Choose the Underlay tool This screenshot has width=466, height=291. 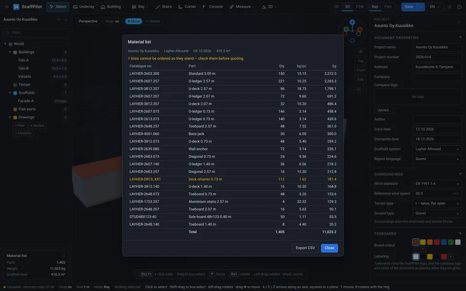tap(83, 7)
